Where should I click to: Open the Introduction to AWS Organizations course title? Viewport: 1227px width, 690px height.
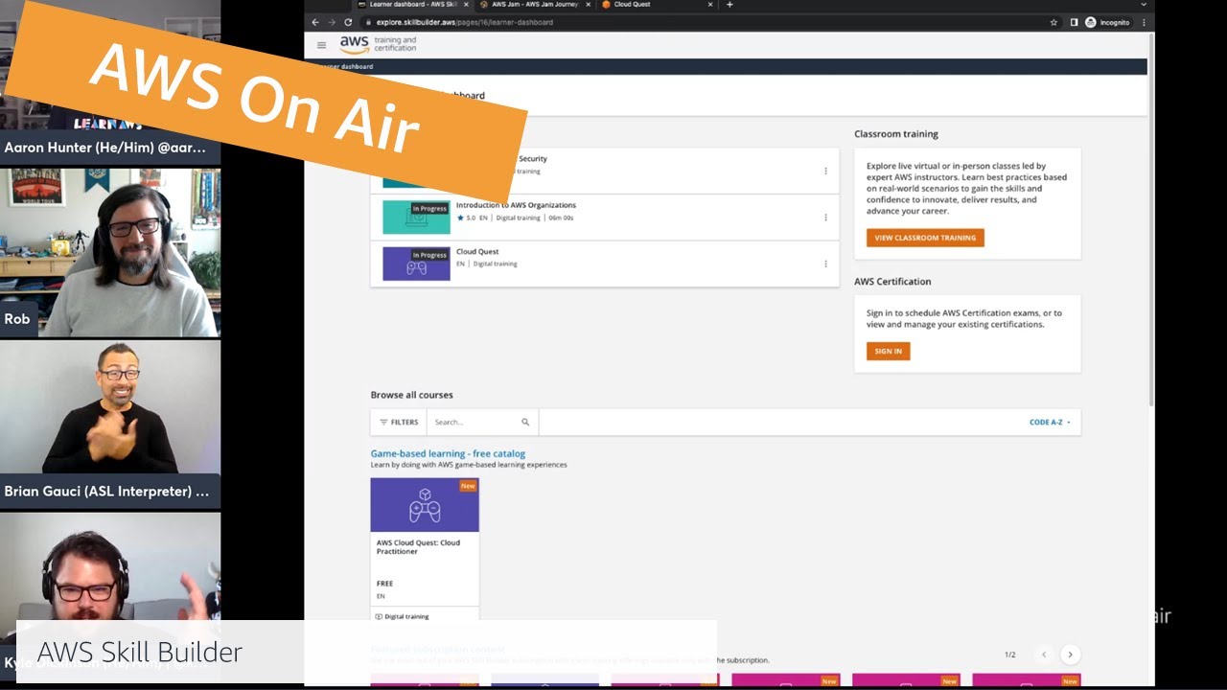tap(516, 205)
